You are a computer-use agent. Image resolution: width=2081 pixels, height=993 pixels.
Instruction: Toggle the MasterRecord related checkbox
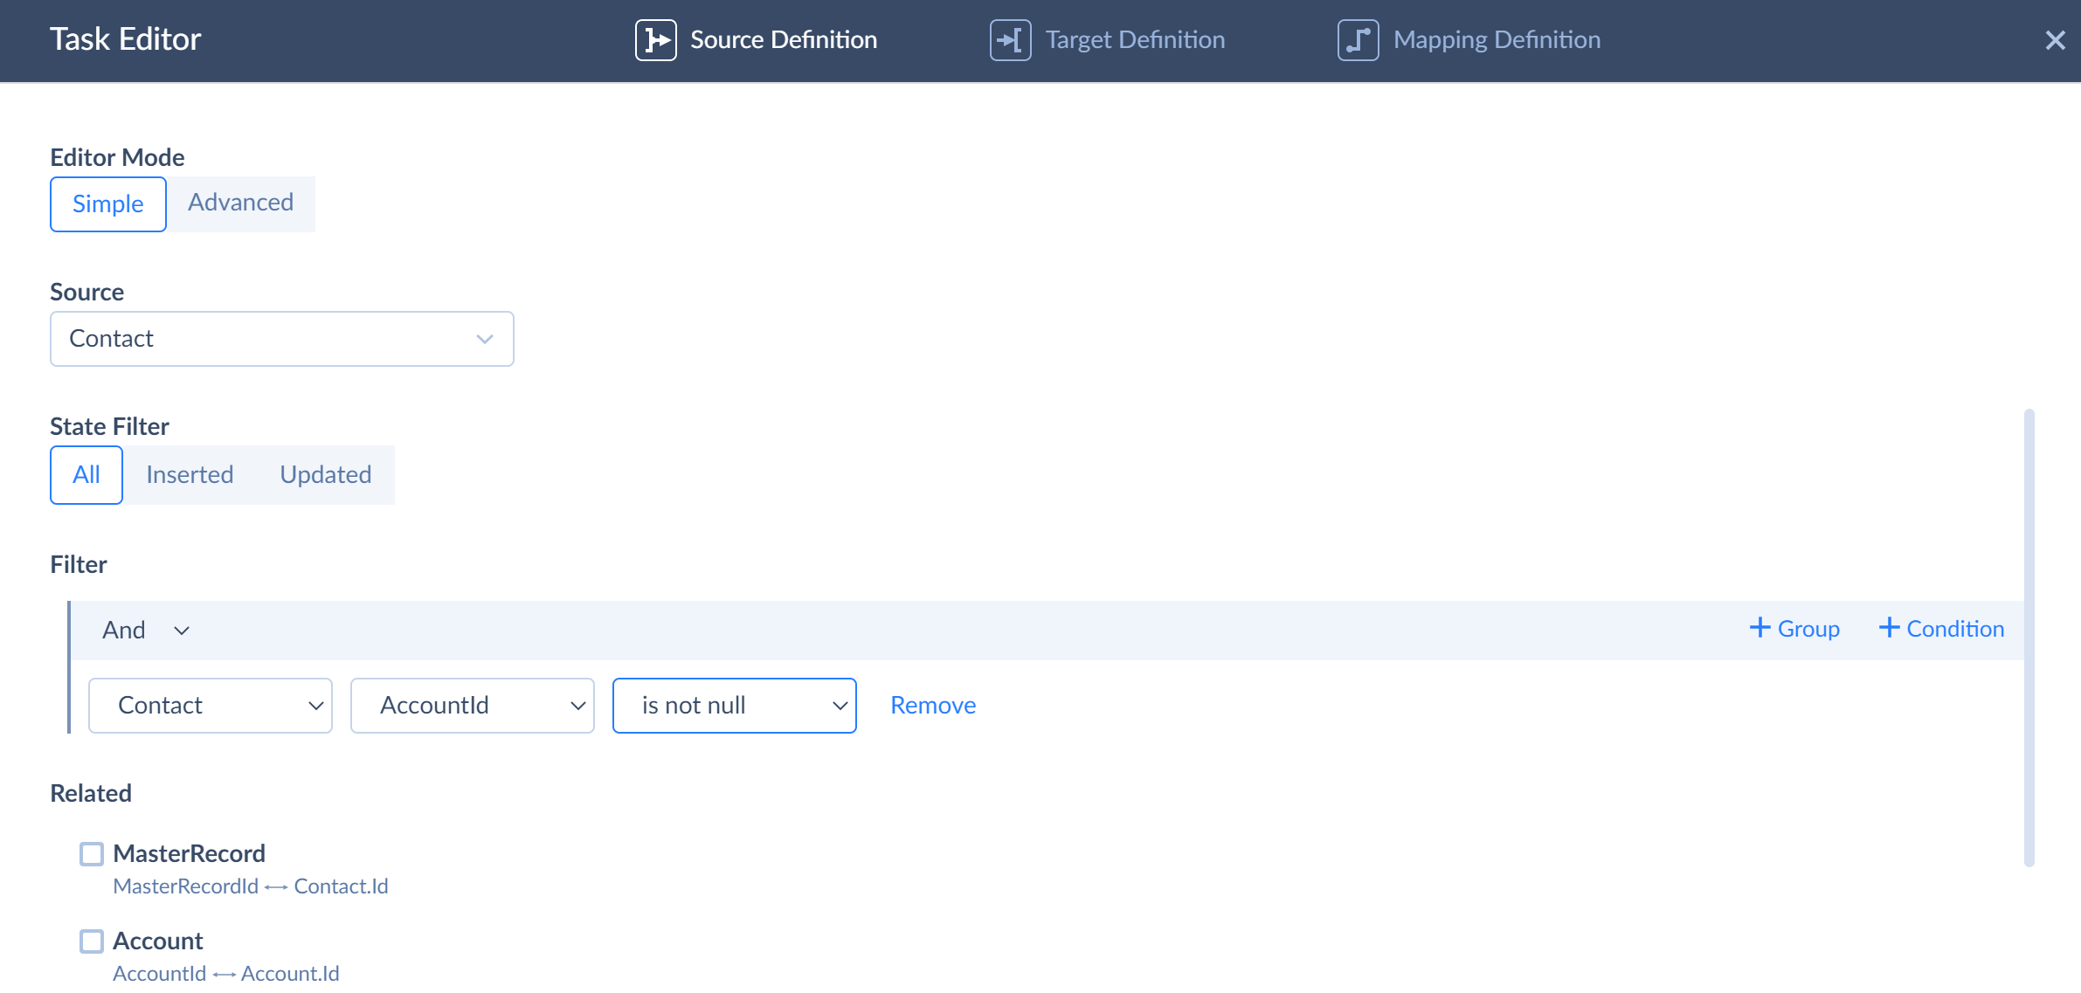pos(90,852)
